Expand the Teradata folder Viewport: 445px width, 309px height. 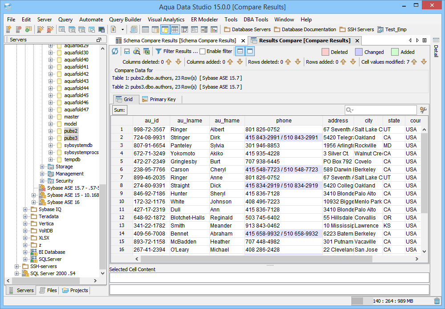pyautogui.click(x=25, y=216)
